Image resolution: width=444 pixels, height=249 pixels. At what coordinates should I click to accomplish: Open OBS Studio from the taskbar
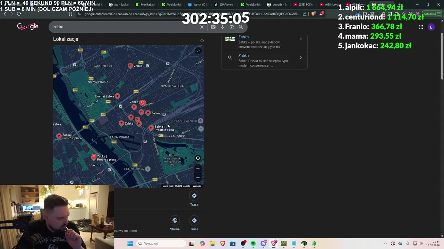[243, 243]
